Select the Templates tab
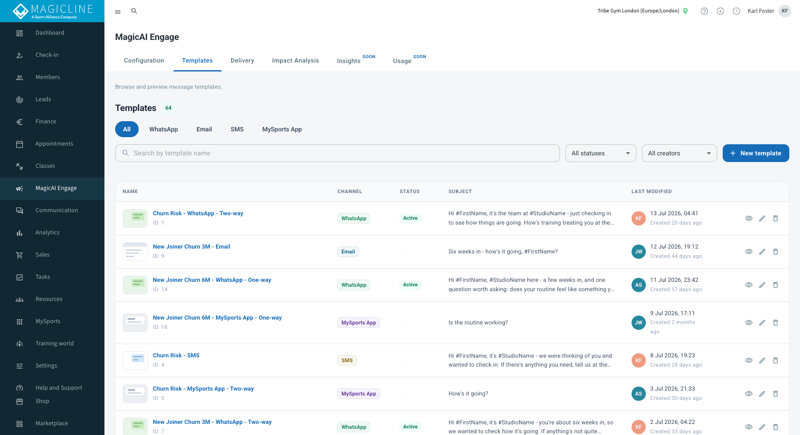800x435 pixels. [x=197, y=61]
